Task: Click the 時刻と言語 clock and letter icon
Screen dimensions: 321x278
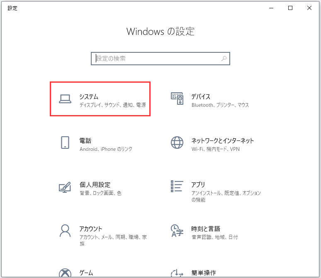Action: point(177,231)
